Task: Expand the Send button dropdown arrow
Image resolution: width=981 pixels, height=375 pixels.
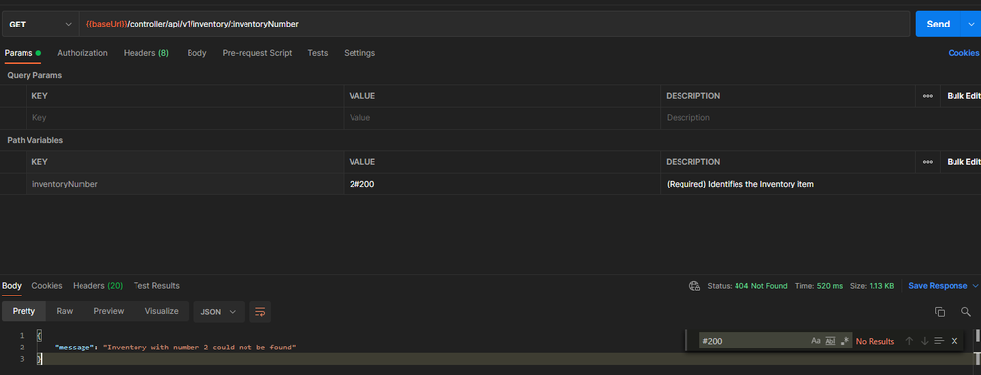Action: coord(970,24)
